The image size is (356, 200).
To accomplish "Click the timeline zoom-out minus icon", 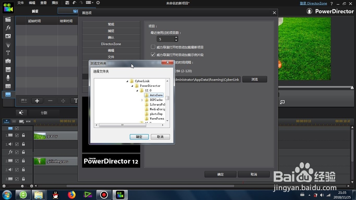I will tap(4, 186).
